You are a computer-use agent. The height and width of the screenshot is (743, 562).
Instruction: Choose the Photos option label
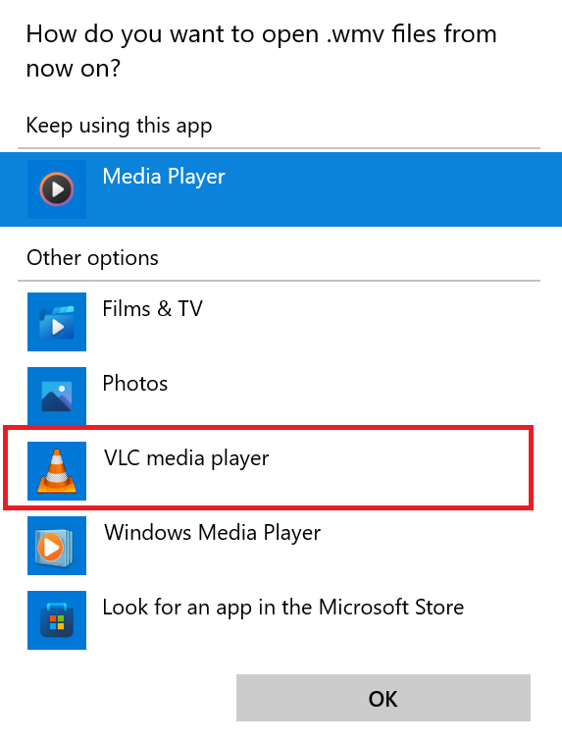click(x=135, y=384)
